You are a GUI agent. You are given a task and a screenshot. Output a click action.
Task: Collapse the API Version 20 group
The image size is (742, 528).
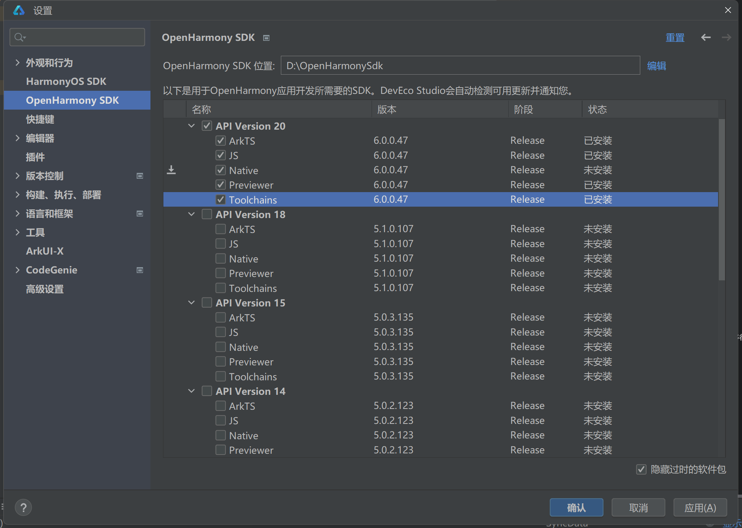point(191,126)
